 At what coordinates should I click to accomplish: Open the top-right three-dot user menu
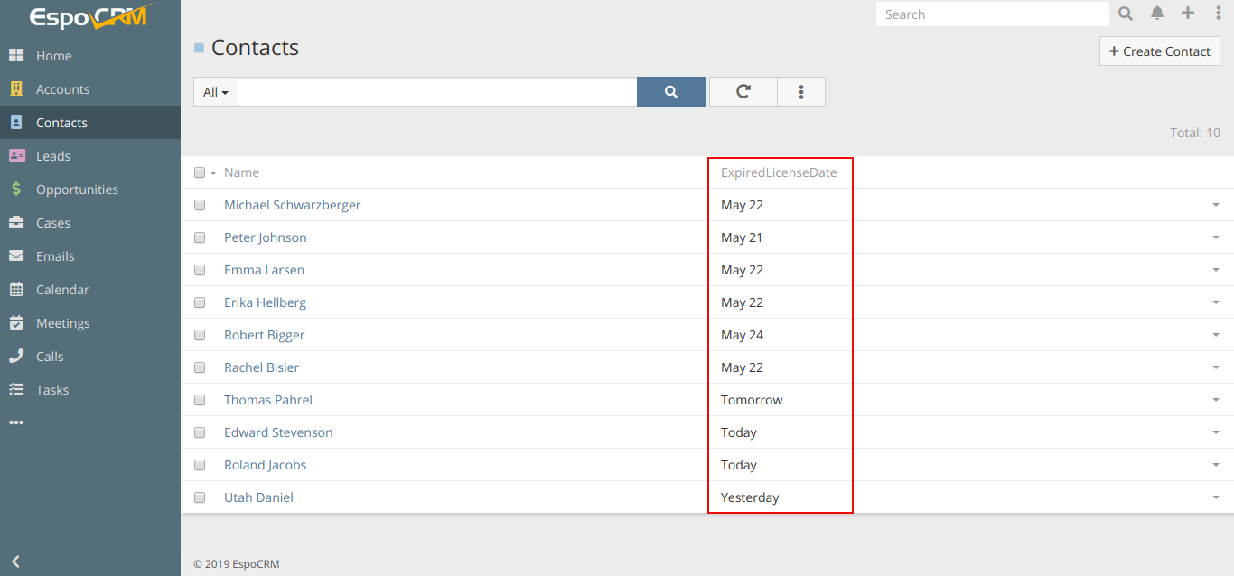pyautogui.click(x=1218, y=14)
